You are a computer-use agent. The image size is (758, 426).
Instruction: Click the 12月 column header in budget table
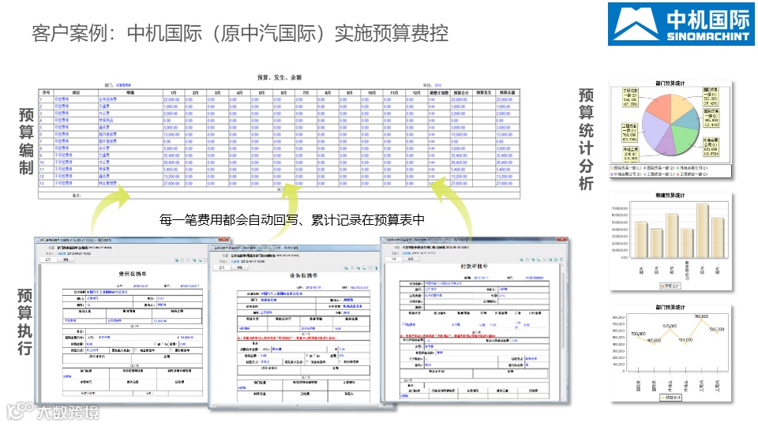416,92
